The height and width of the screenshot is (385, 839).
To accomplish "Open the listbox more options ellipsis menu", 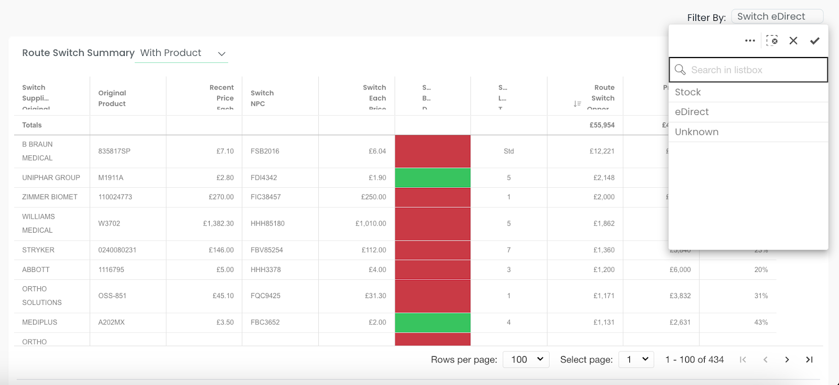I will pos(750,41).
